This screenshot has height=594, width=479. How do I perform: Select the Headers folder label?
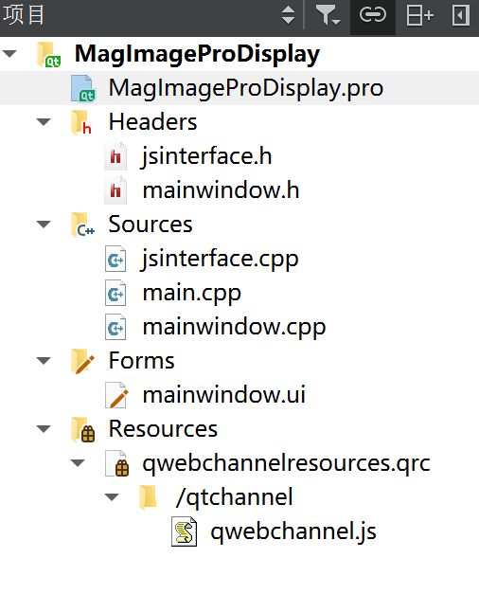(x=152, y=122)
